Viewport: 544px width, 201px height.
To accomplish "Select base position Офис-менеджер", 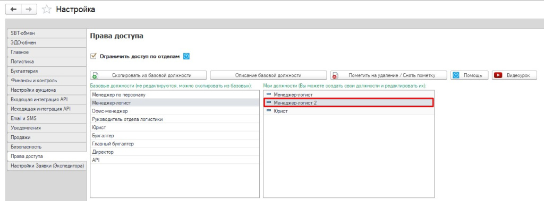I will coord(174,111).
